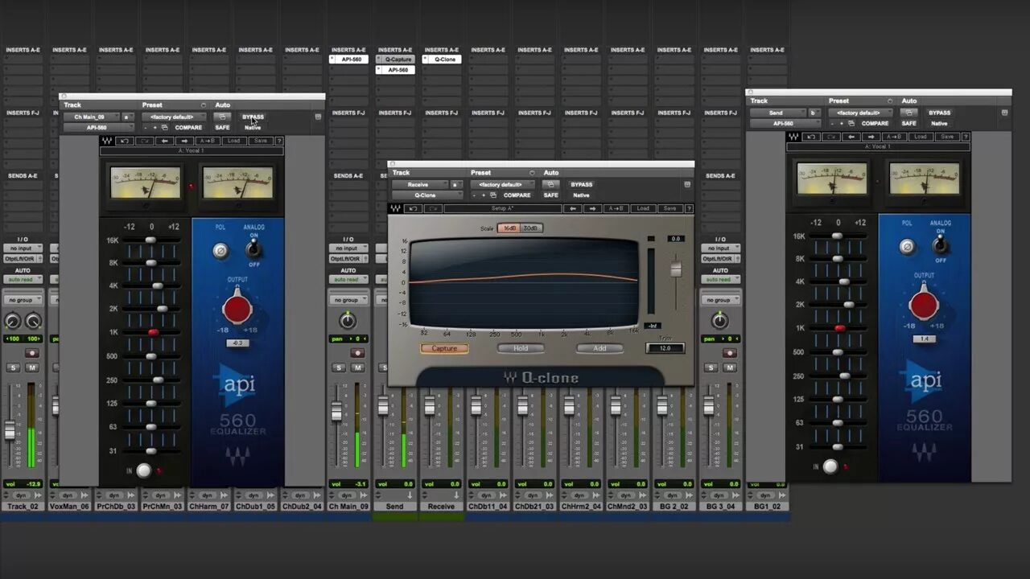Screen dimensions: 1030x579
Task: Click Add button in Q-Clone
Action: click(599, 348)
